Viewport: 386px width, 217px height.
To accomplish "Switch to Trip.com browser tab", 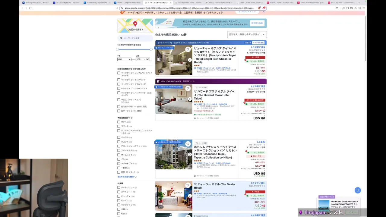I will (66, 3).
